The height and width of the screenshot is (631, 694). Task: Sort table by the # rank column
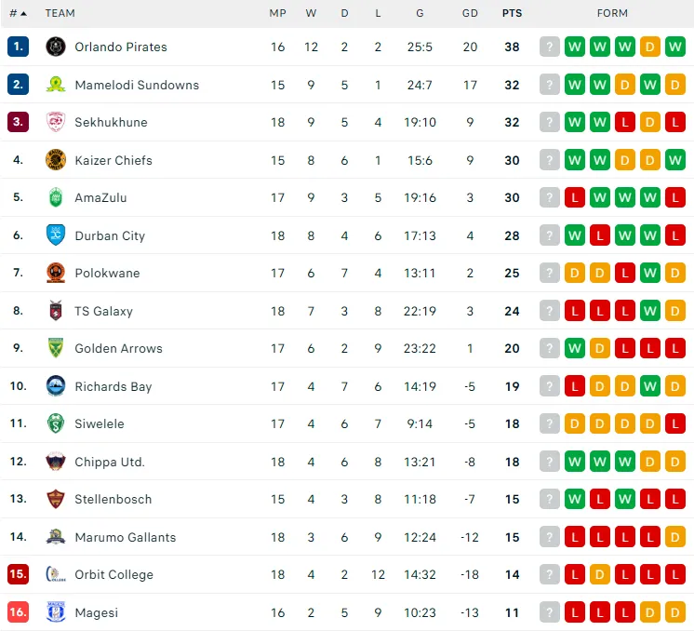[x=18, y=13]
